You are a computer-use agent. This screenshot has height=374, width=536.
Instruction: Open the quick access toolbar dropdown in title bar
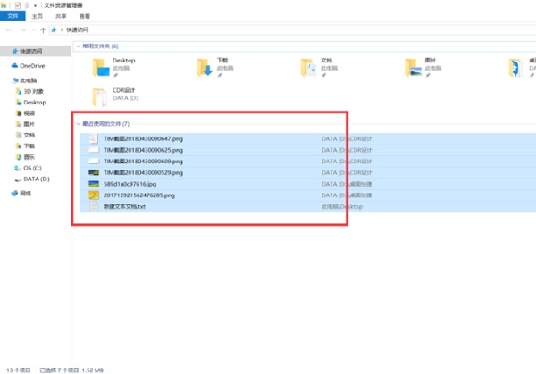(x=35, y=4)
